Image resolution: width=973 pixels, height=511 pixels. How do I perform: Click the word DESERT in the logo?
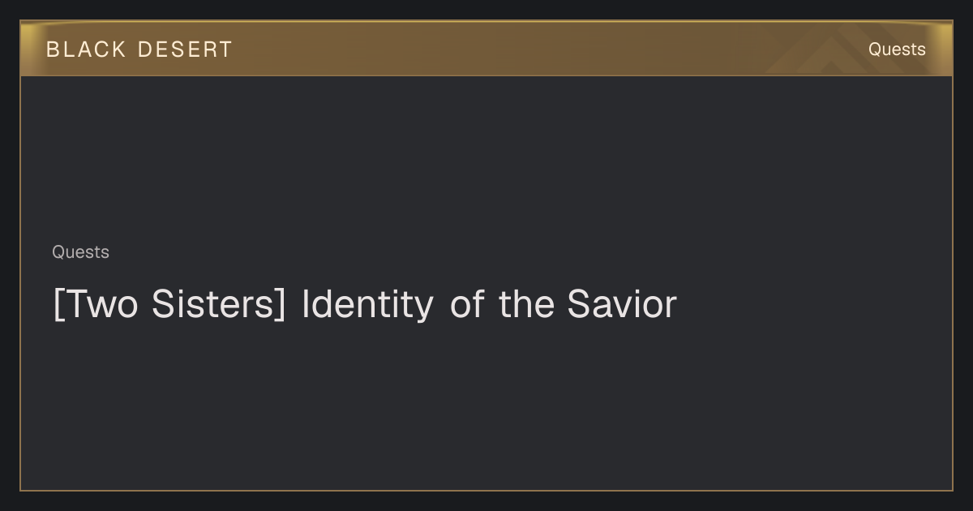click(185, 49)
